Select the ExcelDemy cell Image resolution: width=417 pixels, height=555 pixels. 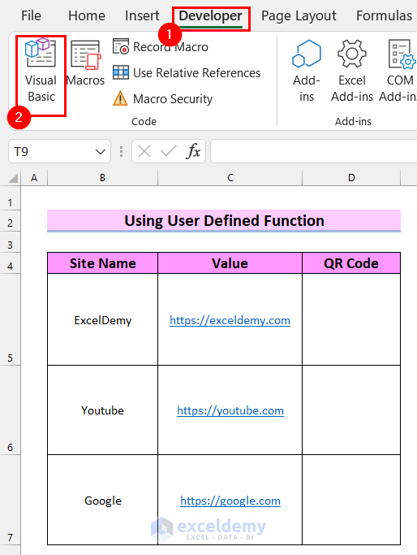tap(102, 319)
